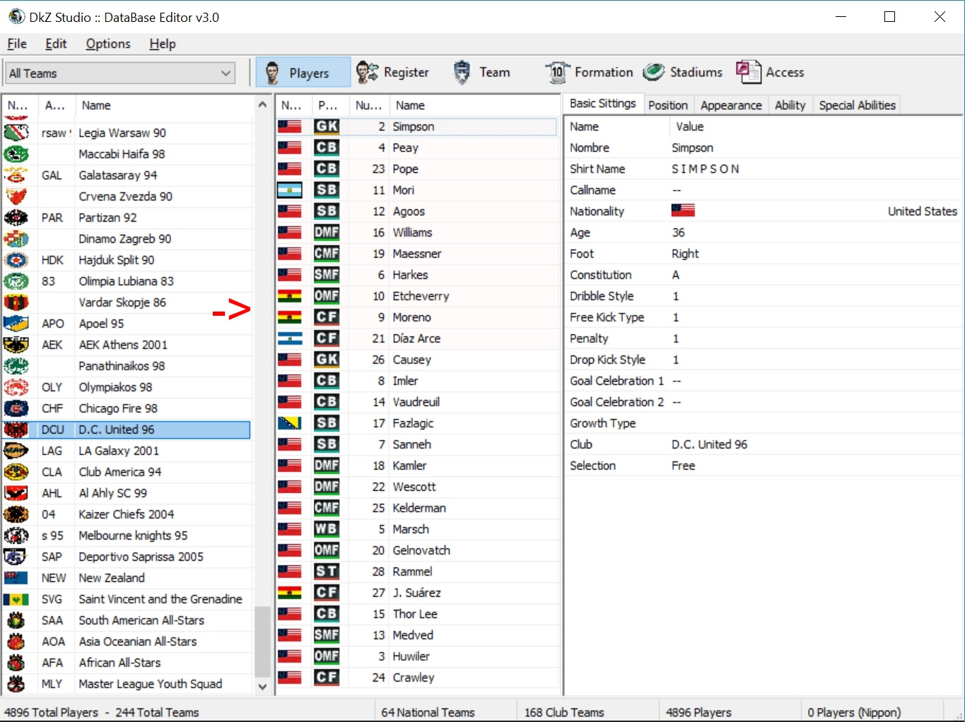Screen dimensions: 965x722
Task: Sort players by Nu... column header
Action: click(368, 105)
